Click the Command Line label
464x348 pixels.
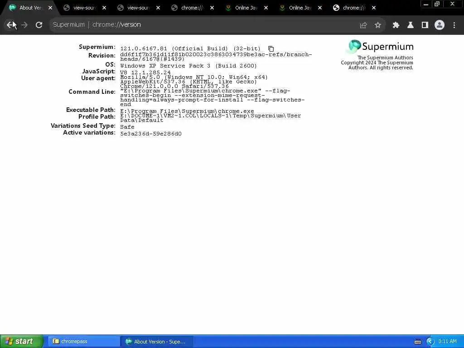(x=92, y=92)
